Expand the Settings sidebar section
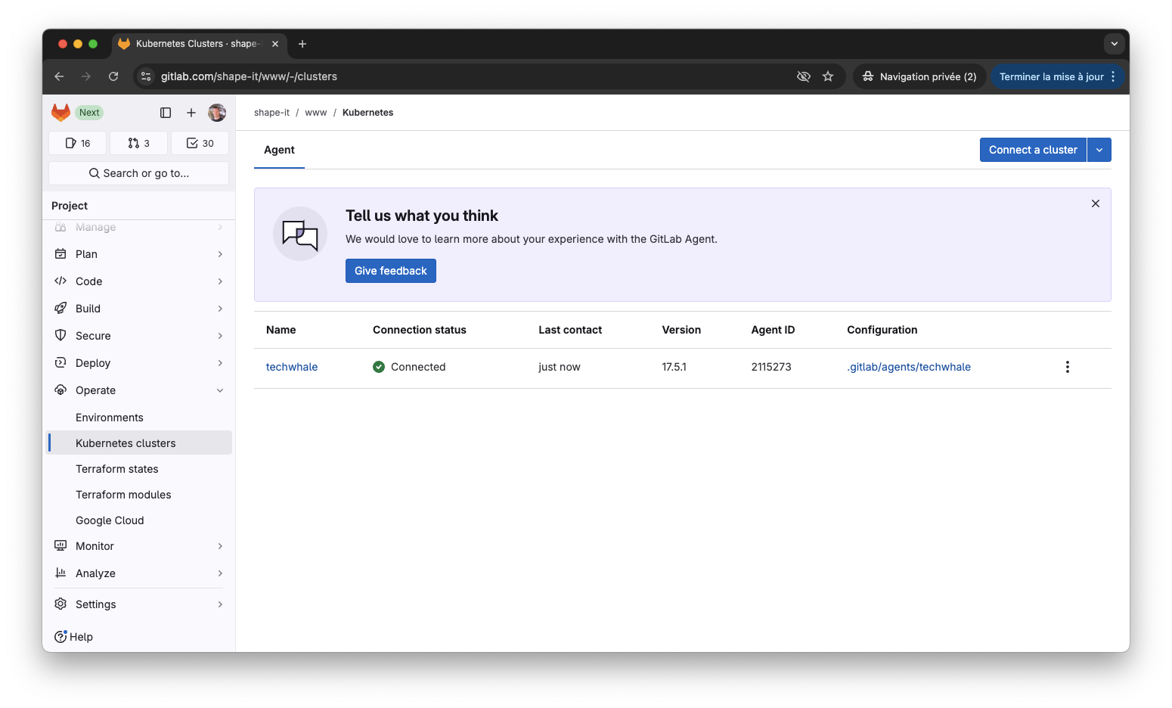 (139, 604)
